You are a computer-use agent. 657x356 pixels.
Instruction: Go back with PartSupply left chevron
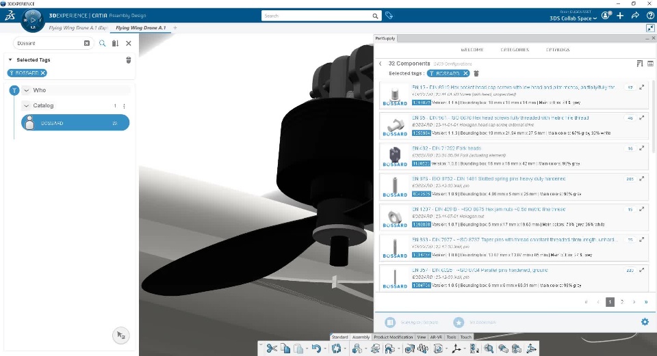(x=380, y=64)
